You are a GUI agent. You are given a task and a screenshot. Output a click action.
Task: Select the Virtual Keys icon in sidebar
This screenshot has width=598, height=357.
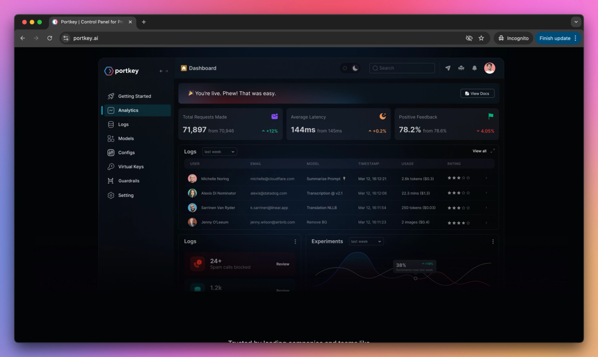pyautogui.click(x=111, y=167)
